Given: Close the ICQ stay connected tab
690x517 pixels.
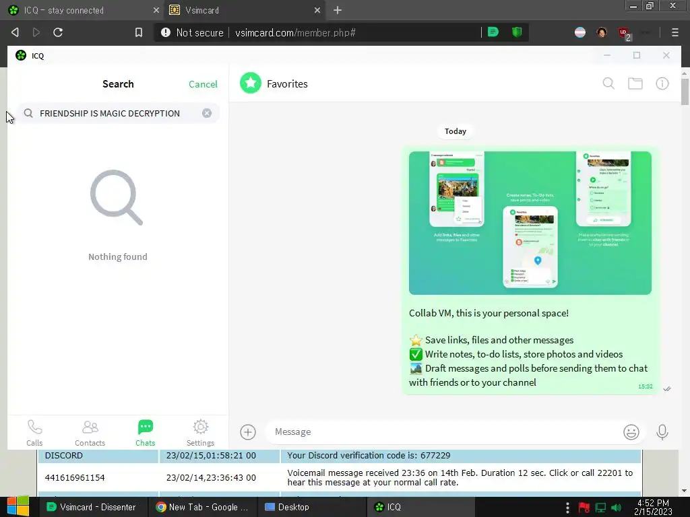Looking at the screenshot, I should click(156, 10).
